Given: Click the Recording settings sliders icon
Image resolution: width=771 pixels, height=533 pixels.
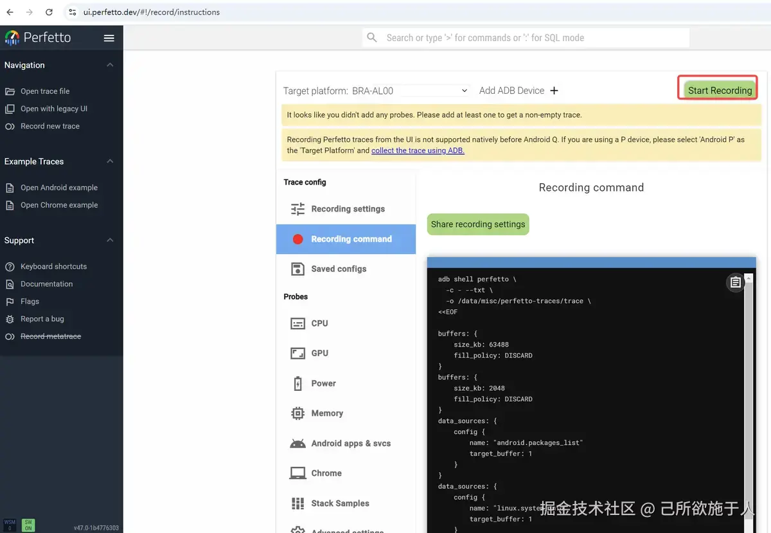Looking at the screenshot, I should click(297, 209).
